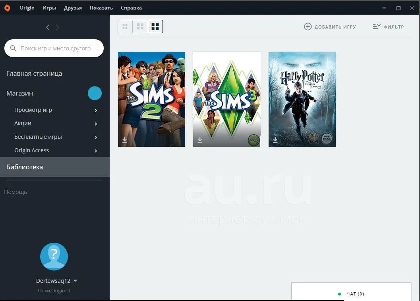Select The Sims 2 game cover
The width and height of the screenshot is (420, 301).
pos(152,99)
